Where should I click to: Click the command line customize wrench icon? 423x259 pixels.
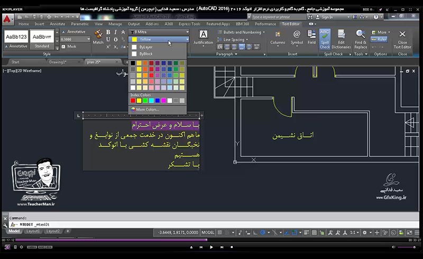[x=5, y=225]
